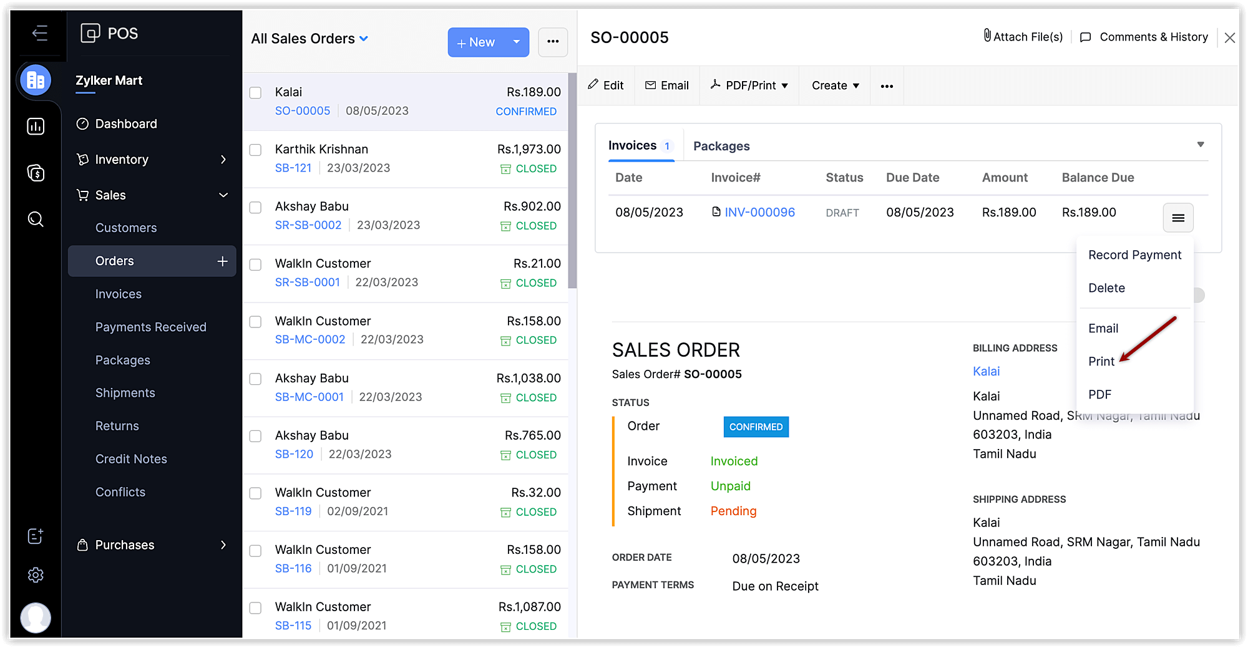Open the user profile avatar
The width and height of the screenshot is (1248, 648).
click(x=36, y=617)
